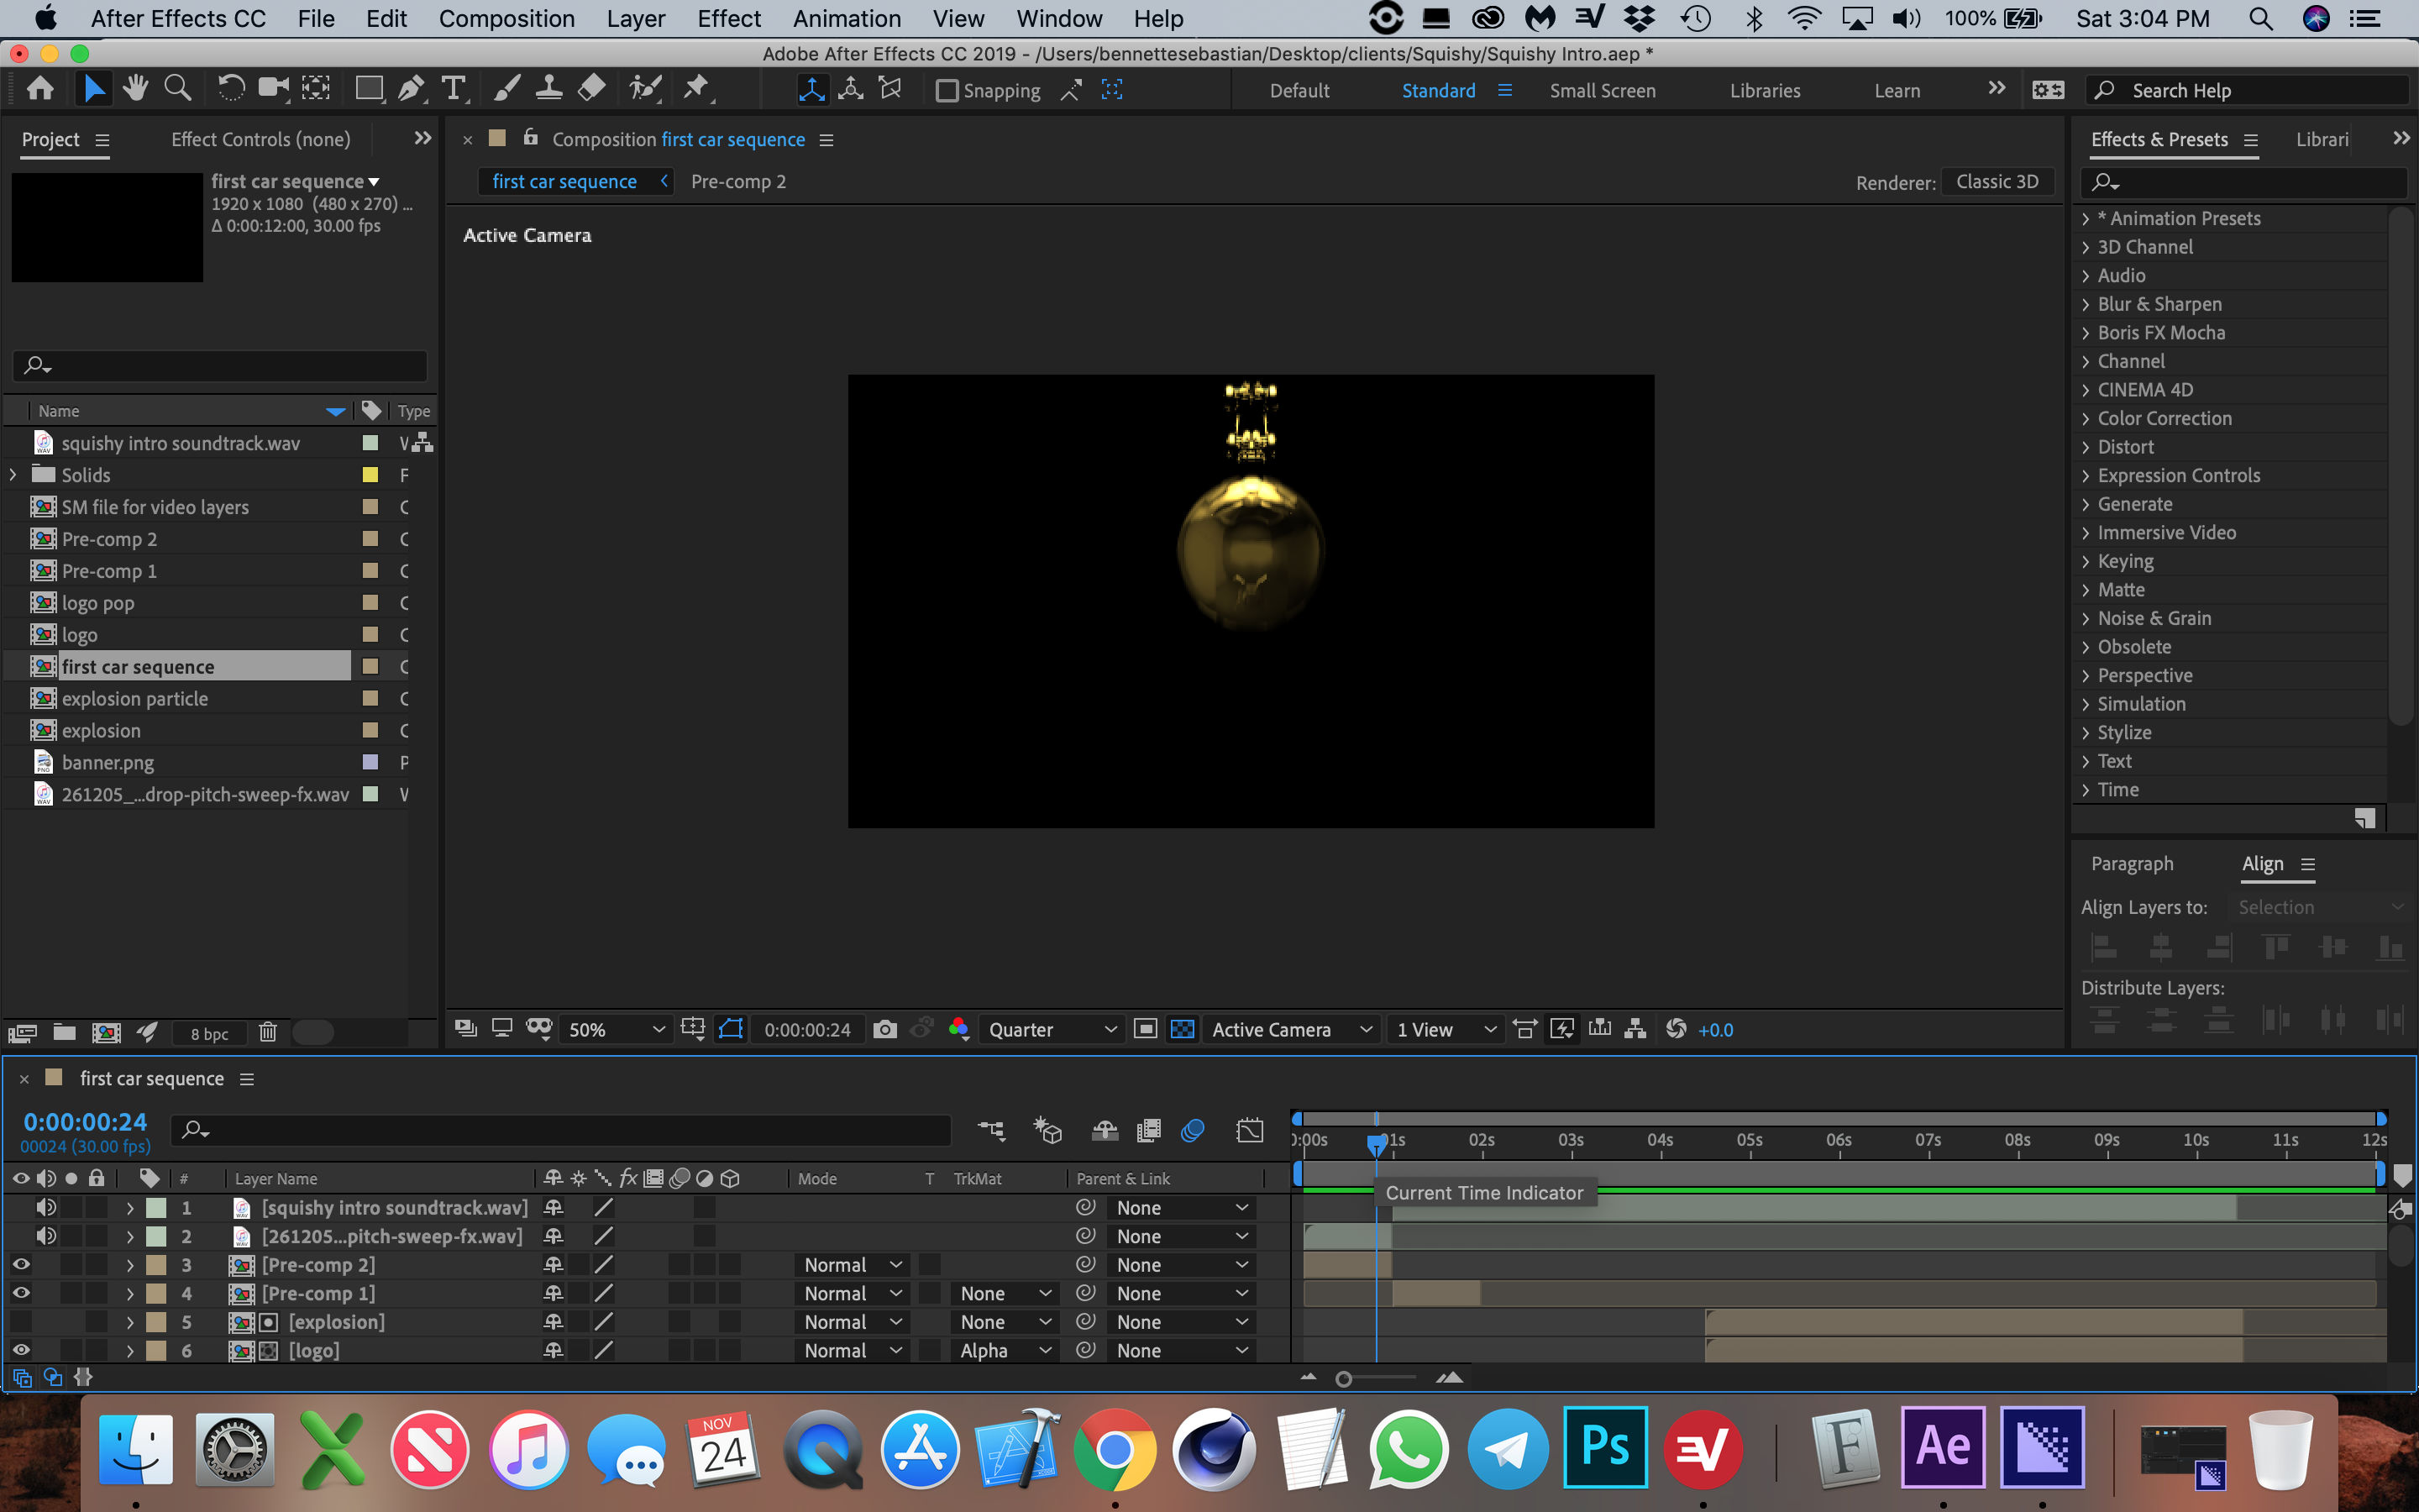Click the trash icon in Project panel

tap(267, 1032)
